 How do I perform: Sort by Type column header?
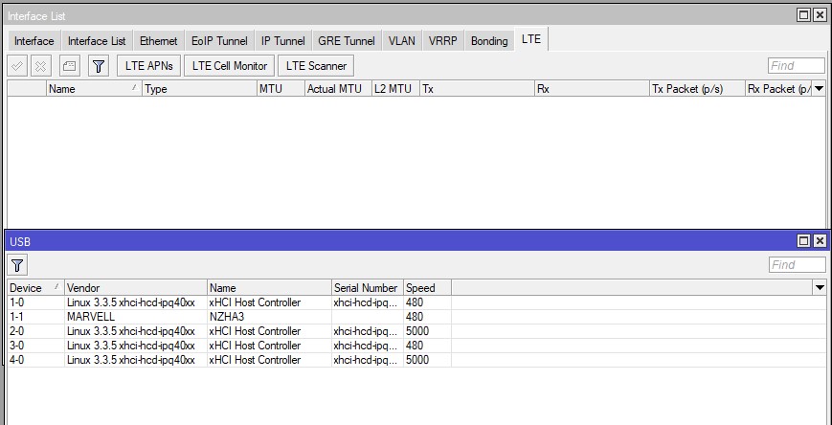coord(199,89)
